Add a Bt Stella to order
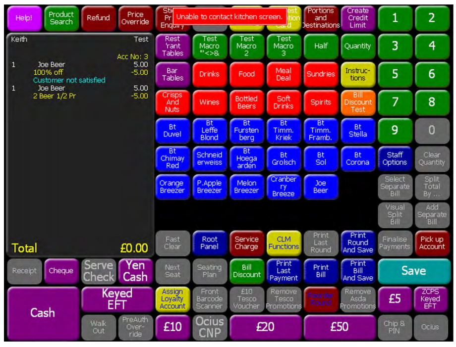The width and height of the screenshot is (456, 347). pos(358,131)
